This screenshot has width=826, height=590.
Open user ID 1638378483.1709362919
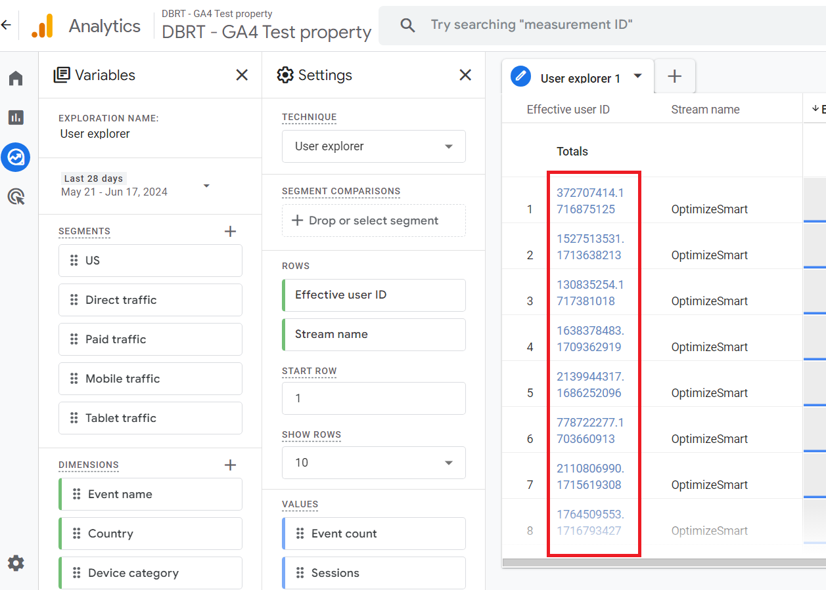click(590, 339)
